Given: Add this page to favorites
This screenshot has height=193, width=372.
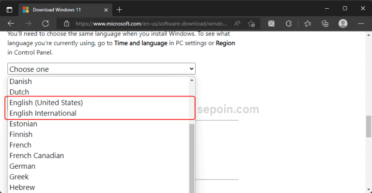Looking at the screenshot, I should 251,24.
